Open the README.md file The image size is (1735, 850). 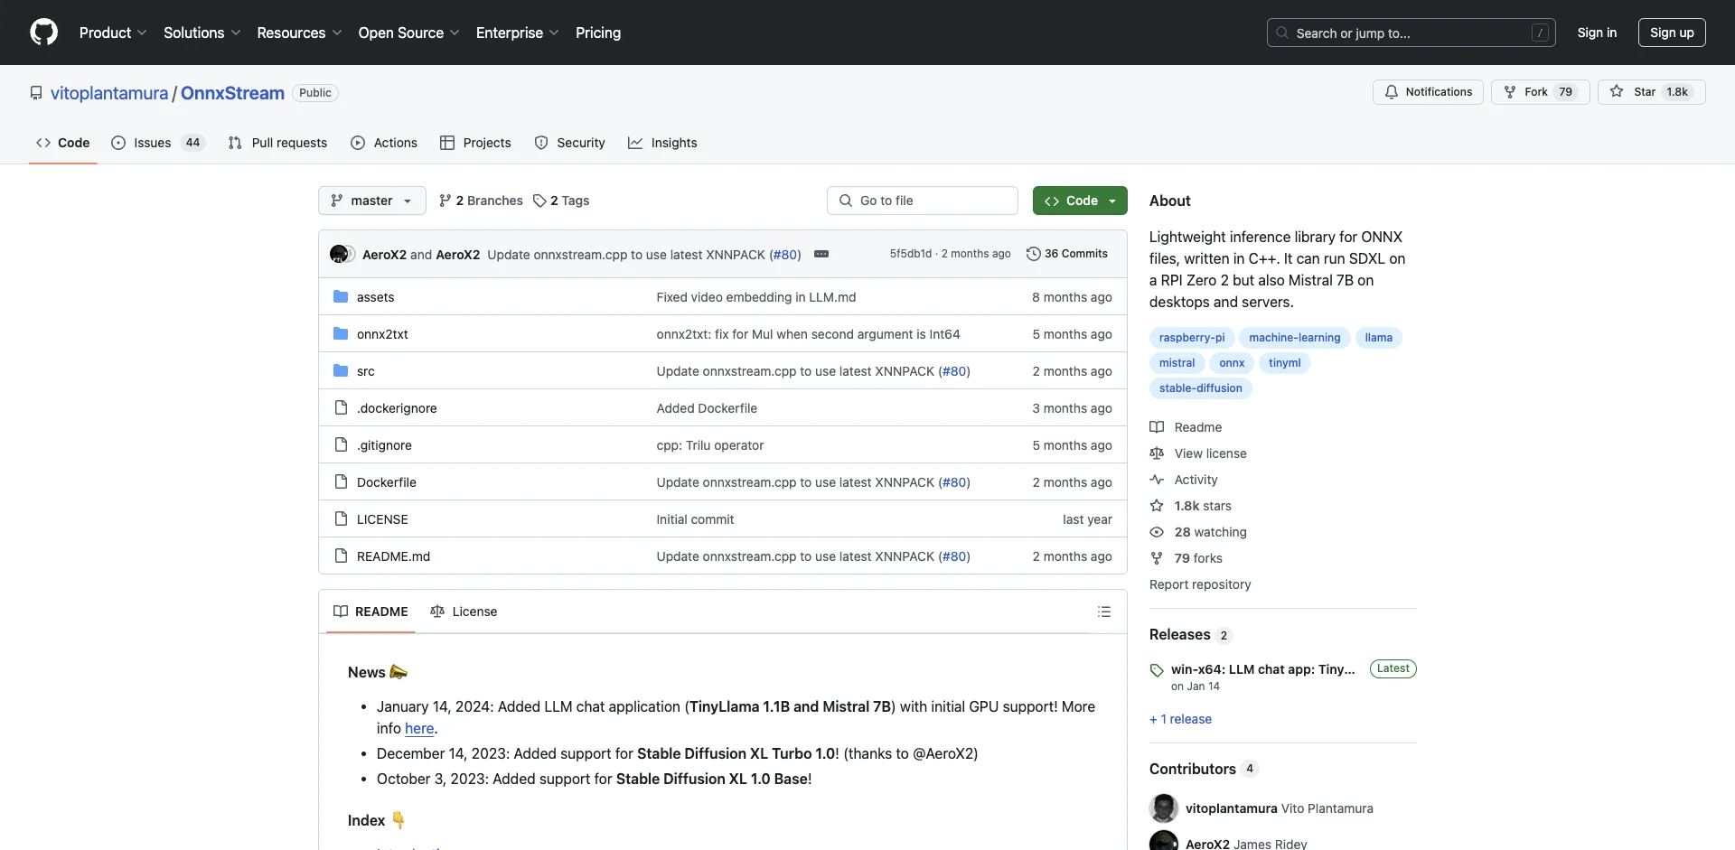tap(393, 556)
